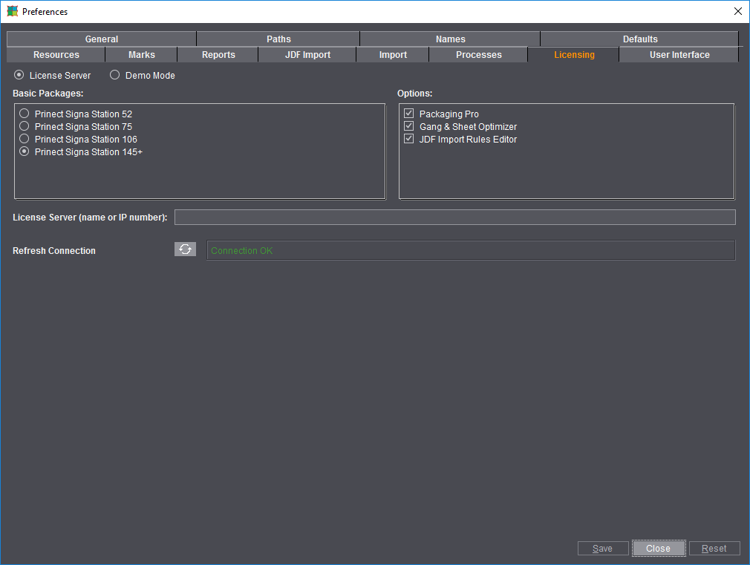Open the General tab
Image resolution: width=750 pixels, height=565 pixels.
point(102,39)
